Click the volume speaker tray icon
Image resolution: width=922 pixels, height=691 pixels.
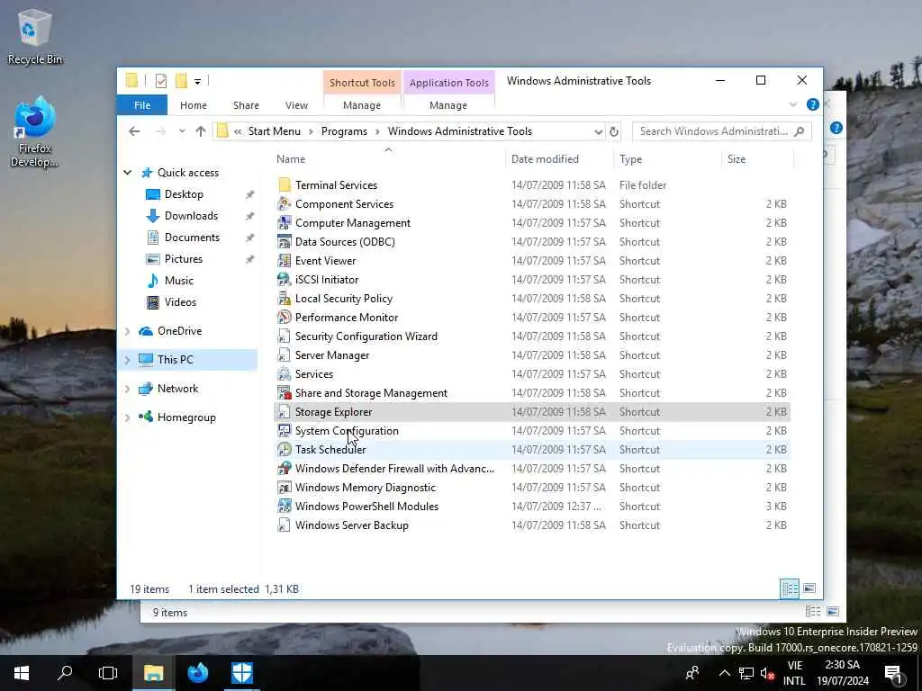767,673
